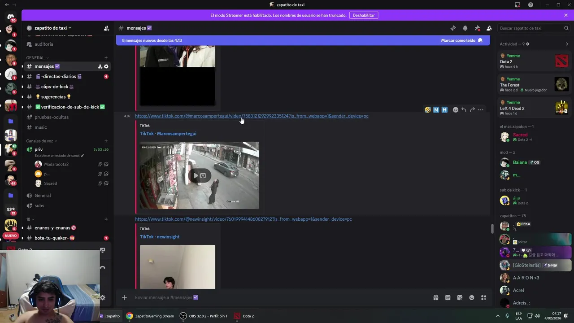Open the help icon in title bar

531,5
